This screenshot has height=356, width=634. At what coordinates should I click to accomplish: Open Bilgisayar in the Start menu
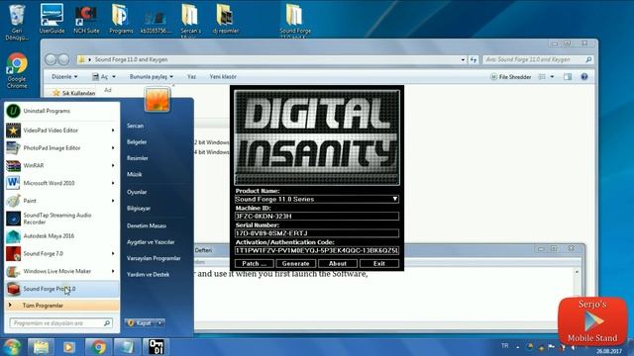click(139, 209)
